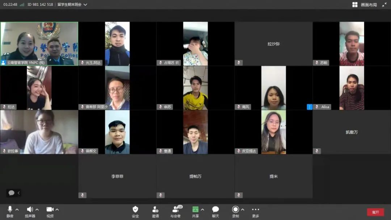The image size is (391, 220).
Task: Expand the meeting title info dropdown
Action: 85,5
